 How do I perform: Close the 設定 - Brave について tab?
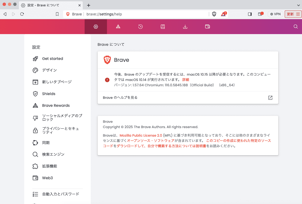click(80, 5)
